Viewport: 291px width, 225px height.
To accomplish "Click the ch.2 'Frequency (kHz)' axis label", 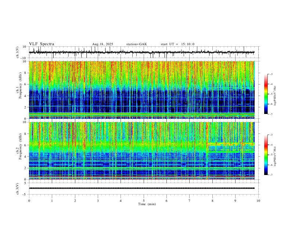I will point(20,146).
